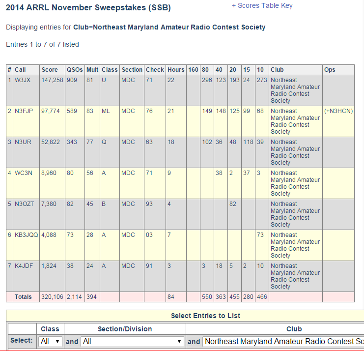
Task: Select call sign N3FJP
Action: coord(24,111)
